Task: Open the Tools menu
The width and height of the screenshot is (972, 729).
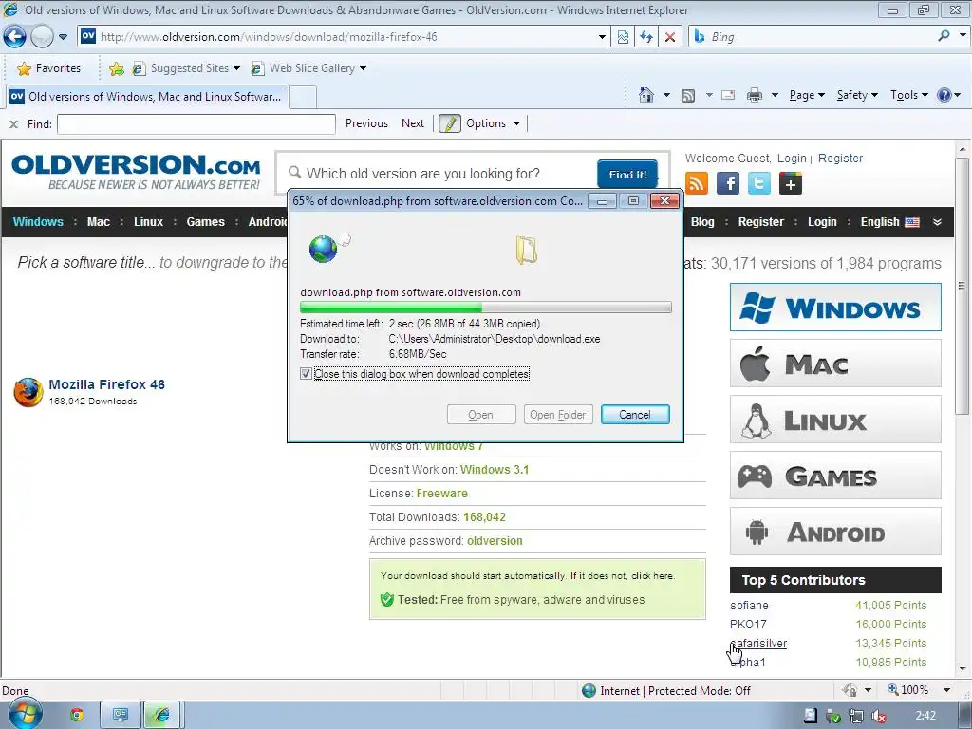Action: [x=909, y=95]
